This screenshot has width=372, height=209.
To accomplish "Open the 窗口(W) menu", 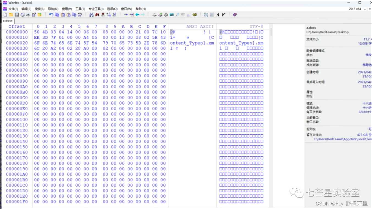I will click(126, 9).
